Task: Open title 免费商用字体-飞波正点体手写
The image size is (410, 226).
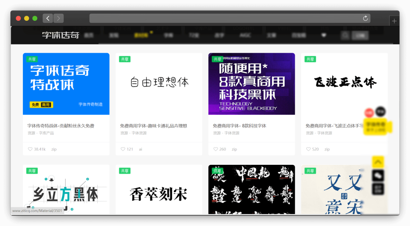Action: click(x=335, y=126)
